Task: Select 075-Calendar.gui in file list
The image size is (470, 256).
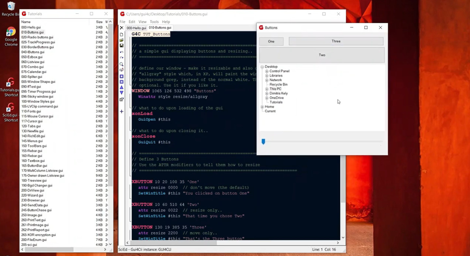Action: coord(34,72)
